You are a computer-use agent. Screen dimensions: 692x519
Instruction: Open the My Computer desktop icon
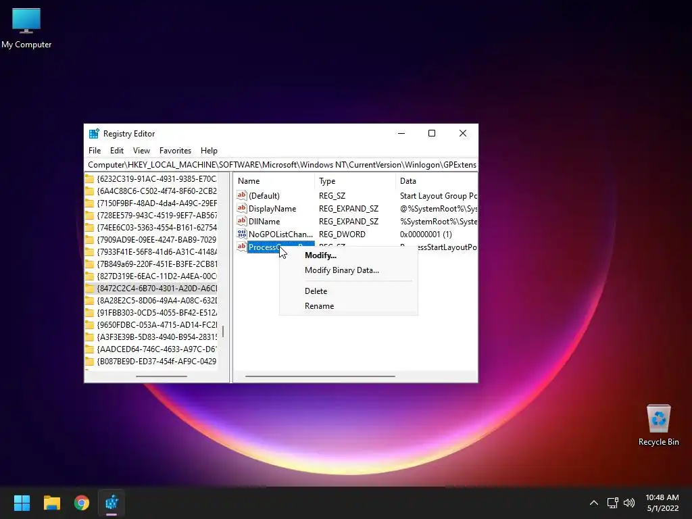click(26, 27)
